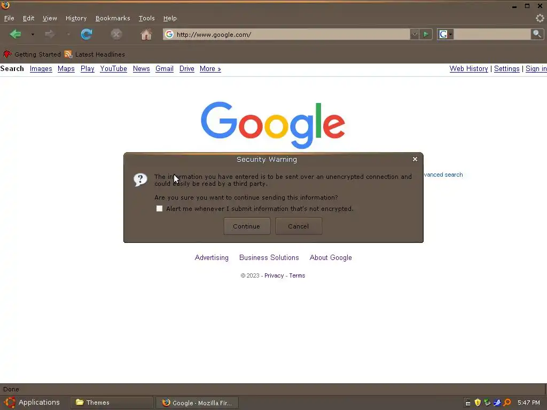Image resolution: width=547 pixels, height=410 pixels.
Task: Expand the address bar URL history dropdown
Action: (414, 34)
